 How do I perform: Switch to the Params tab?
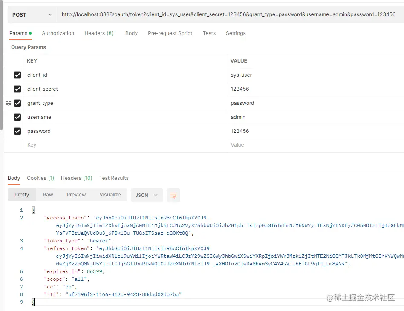20,33
